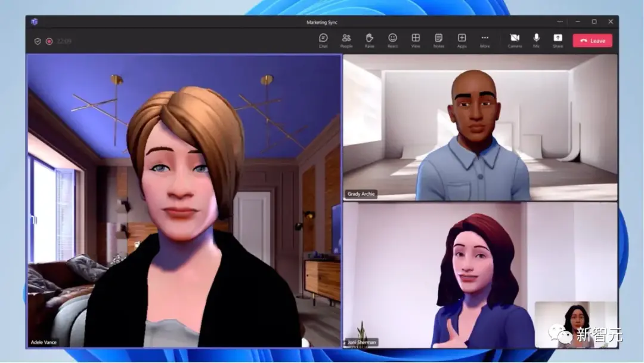Raise your hand in the meeting
The image size is (644, 363).
point(370,40)
